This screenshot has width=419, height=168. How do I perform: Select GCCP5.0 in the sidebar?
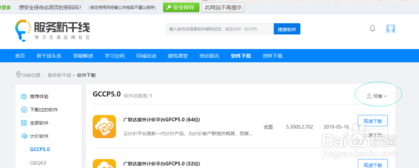pos(40,149)
